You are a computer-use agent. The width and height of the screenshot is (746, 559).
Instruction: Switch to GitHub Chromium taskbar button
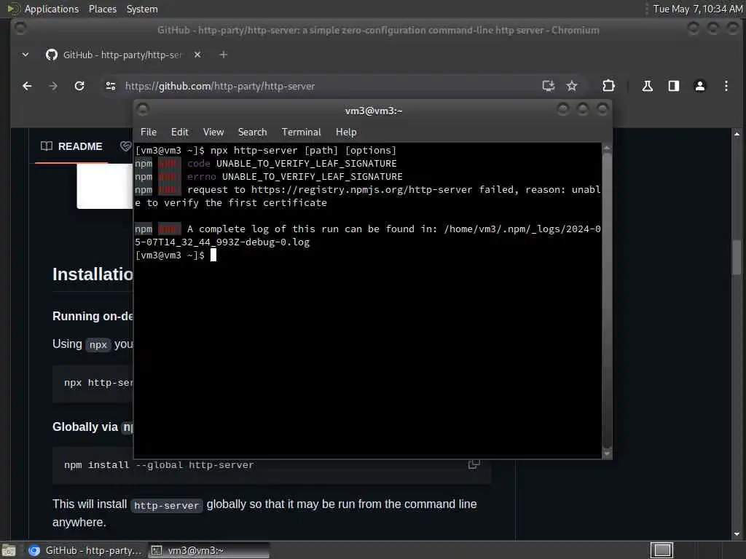click(85, 550)
